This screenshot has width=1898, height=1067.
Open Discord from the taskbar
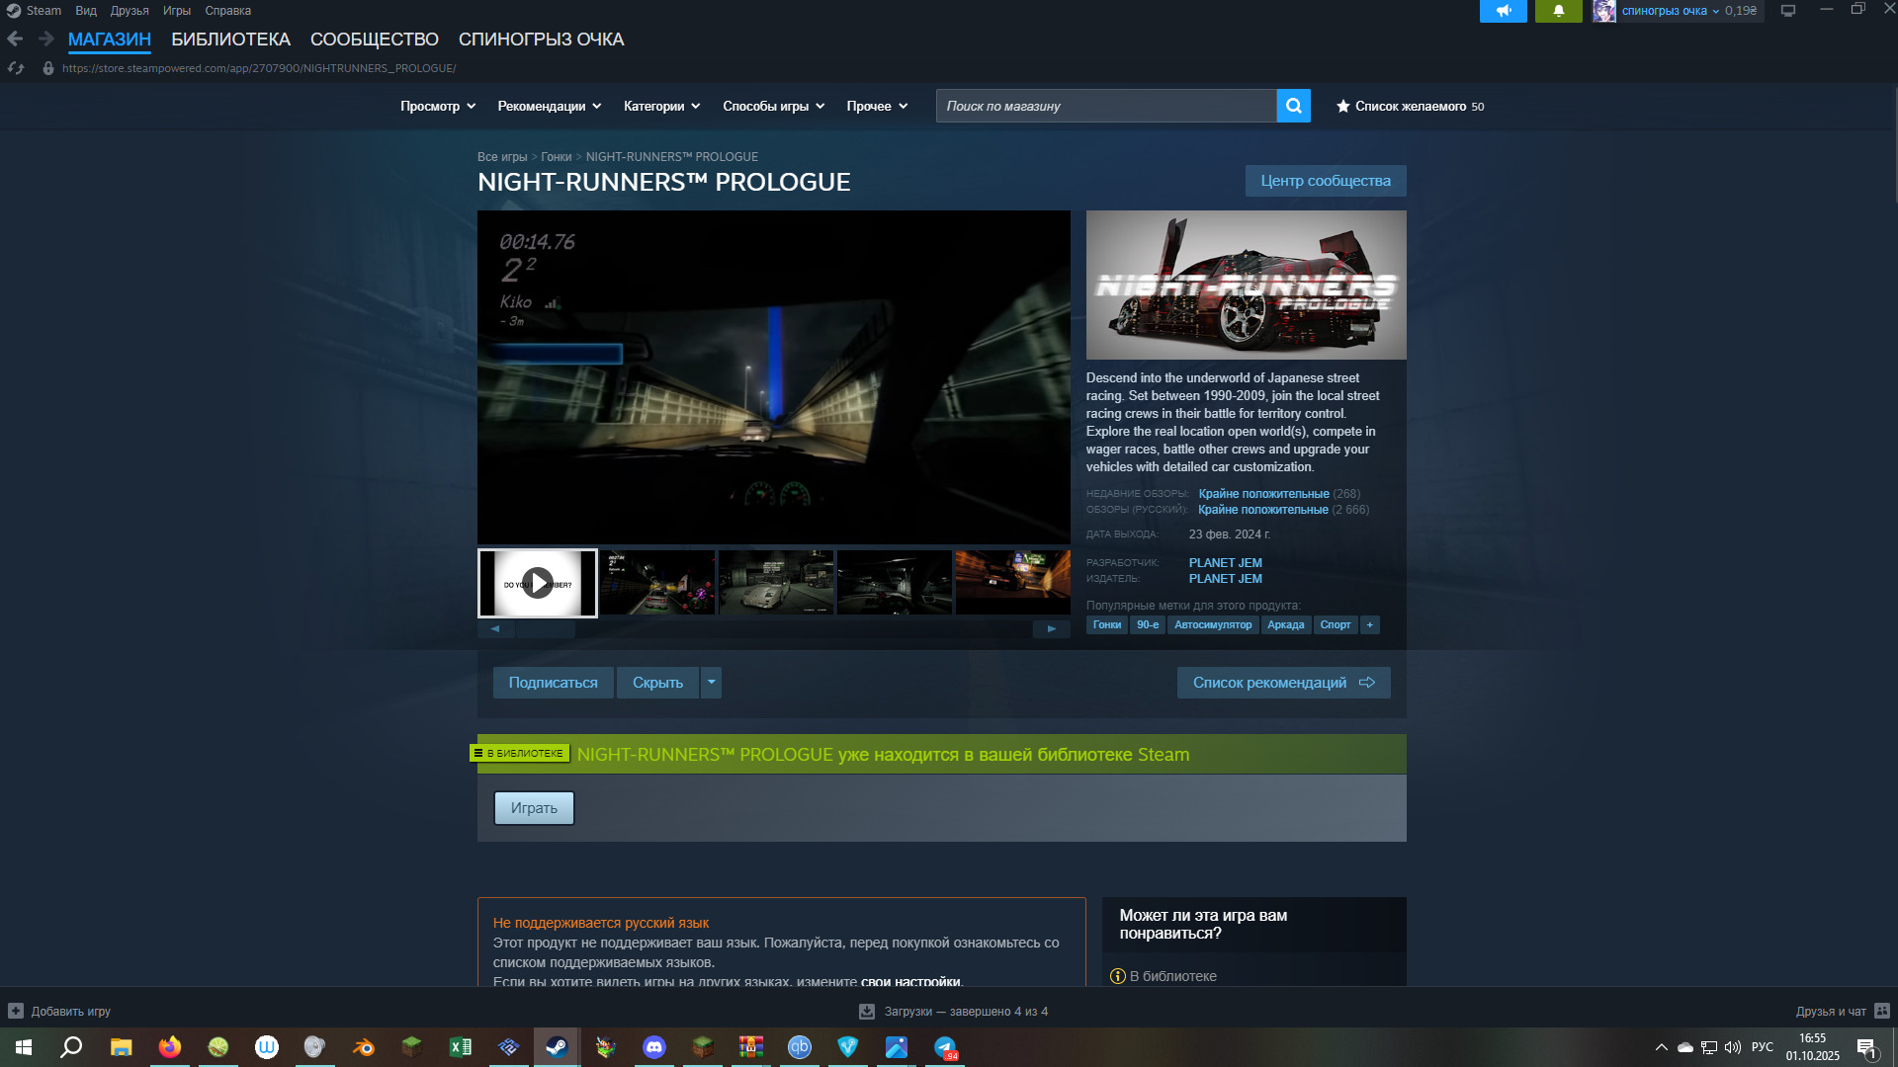653,1047
